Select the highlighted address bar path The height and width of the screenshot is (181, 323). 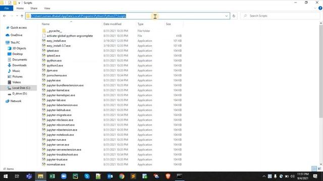click(78, 16)
